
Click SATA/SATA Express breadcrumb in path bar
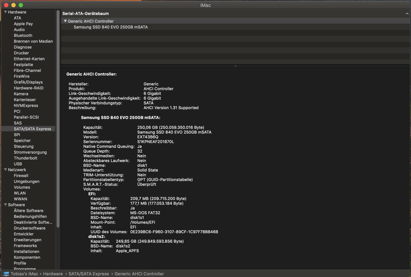(89, 274)
